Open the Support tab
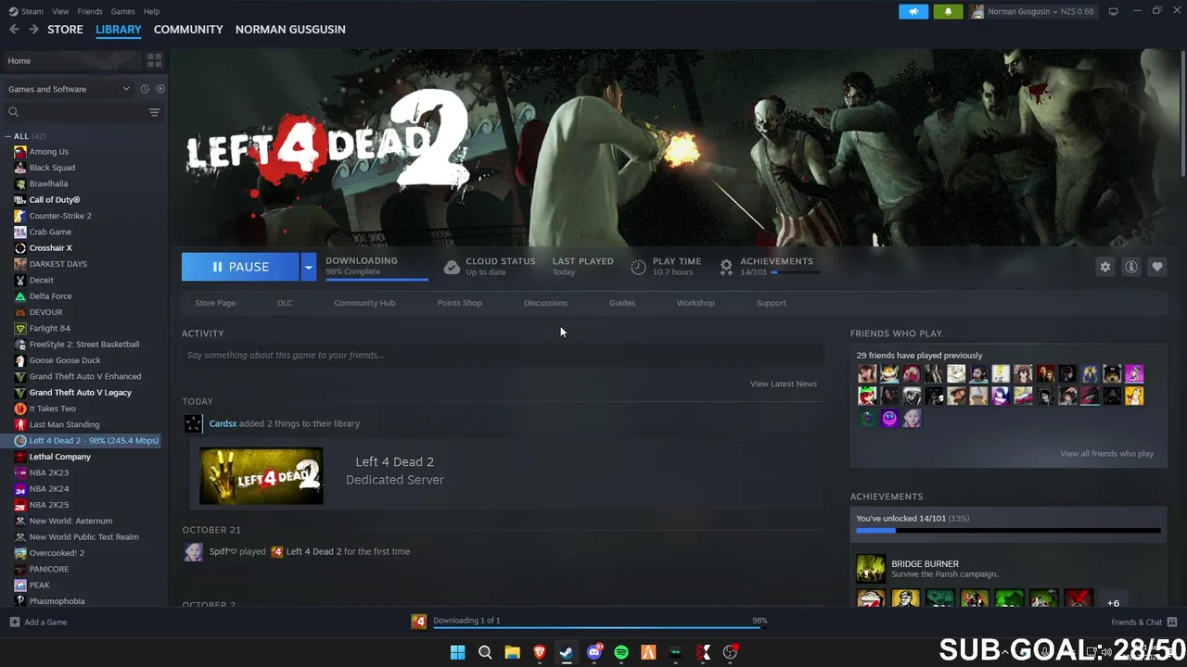The image size is (1187, 667). 771,303
